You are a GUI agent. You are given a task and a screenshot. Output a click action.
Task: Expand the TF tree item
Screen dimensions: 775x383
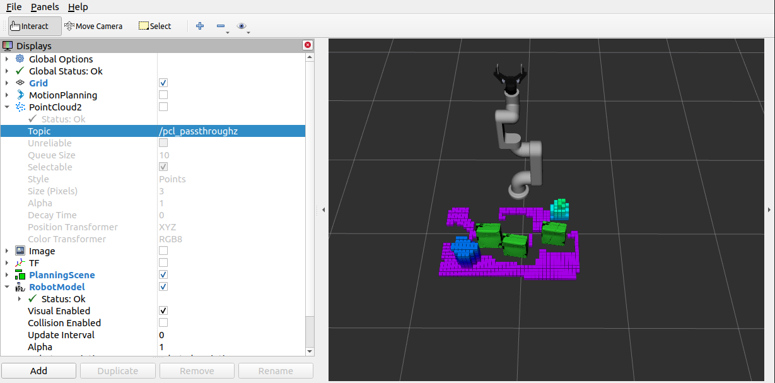(7, 262)
